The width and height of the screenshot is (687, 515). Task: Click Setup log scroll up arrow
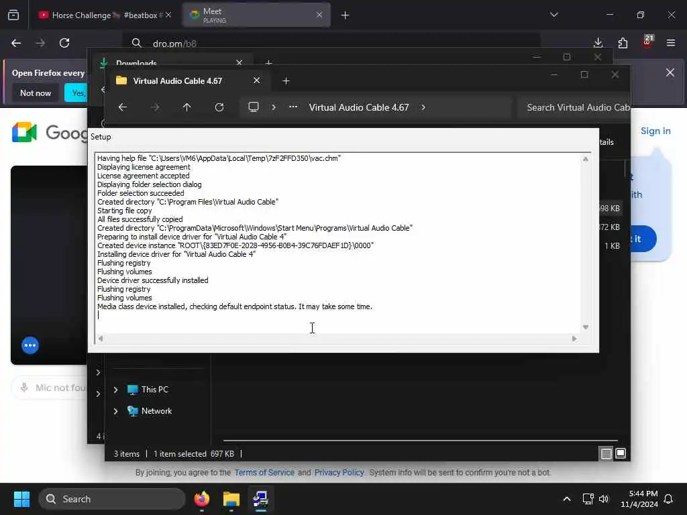[x=586, y=159]
